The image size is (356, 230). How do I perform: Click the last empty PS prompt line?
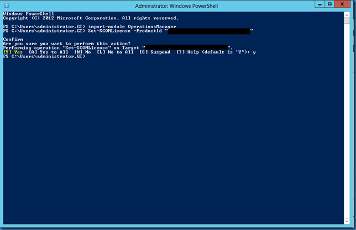click(x=43, y=56)
